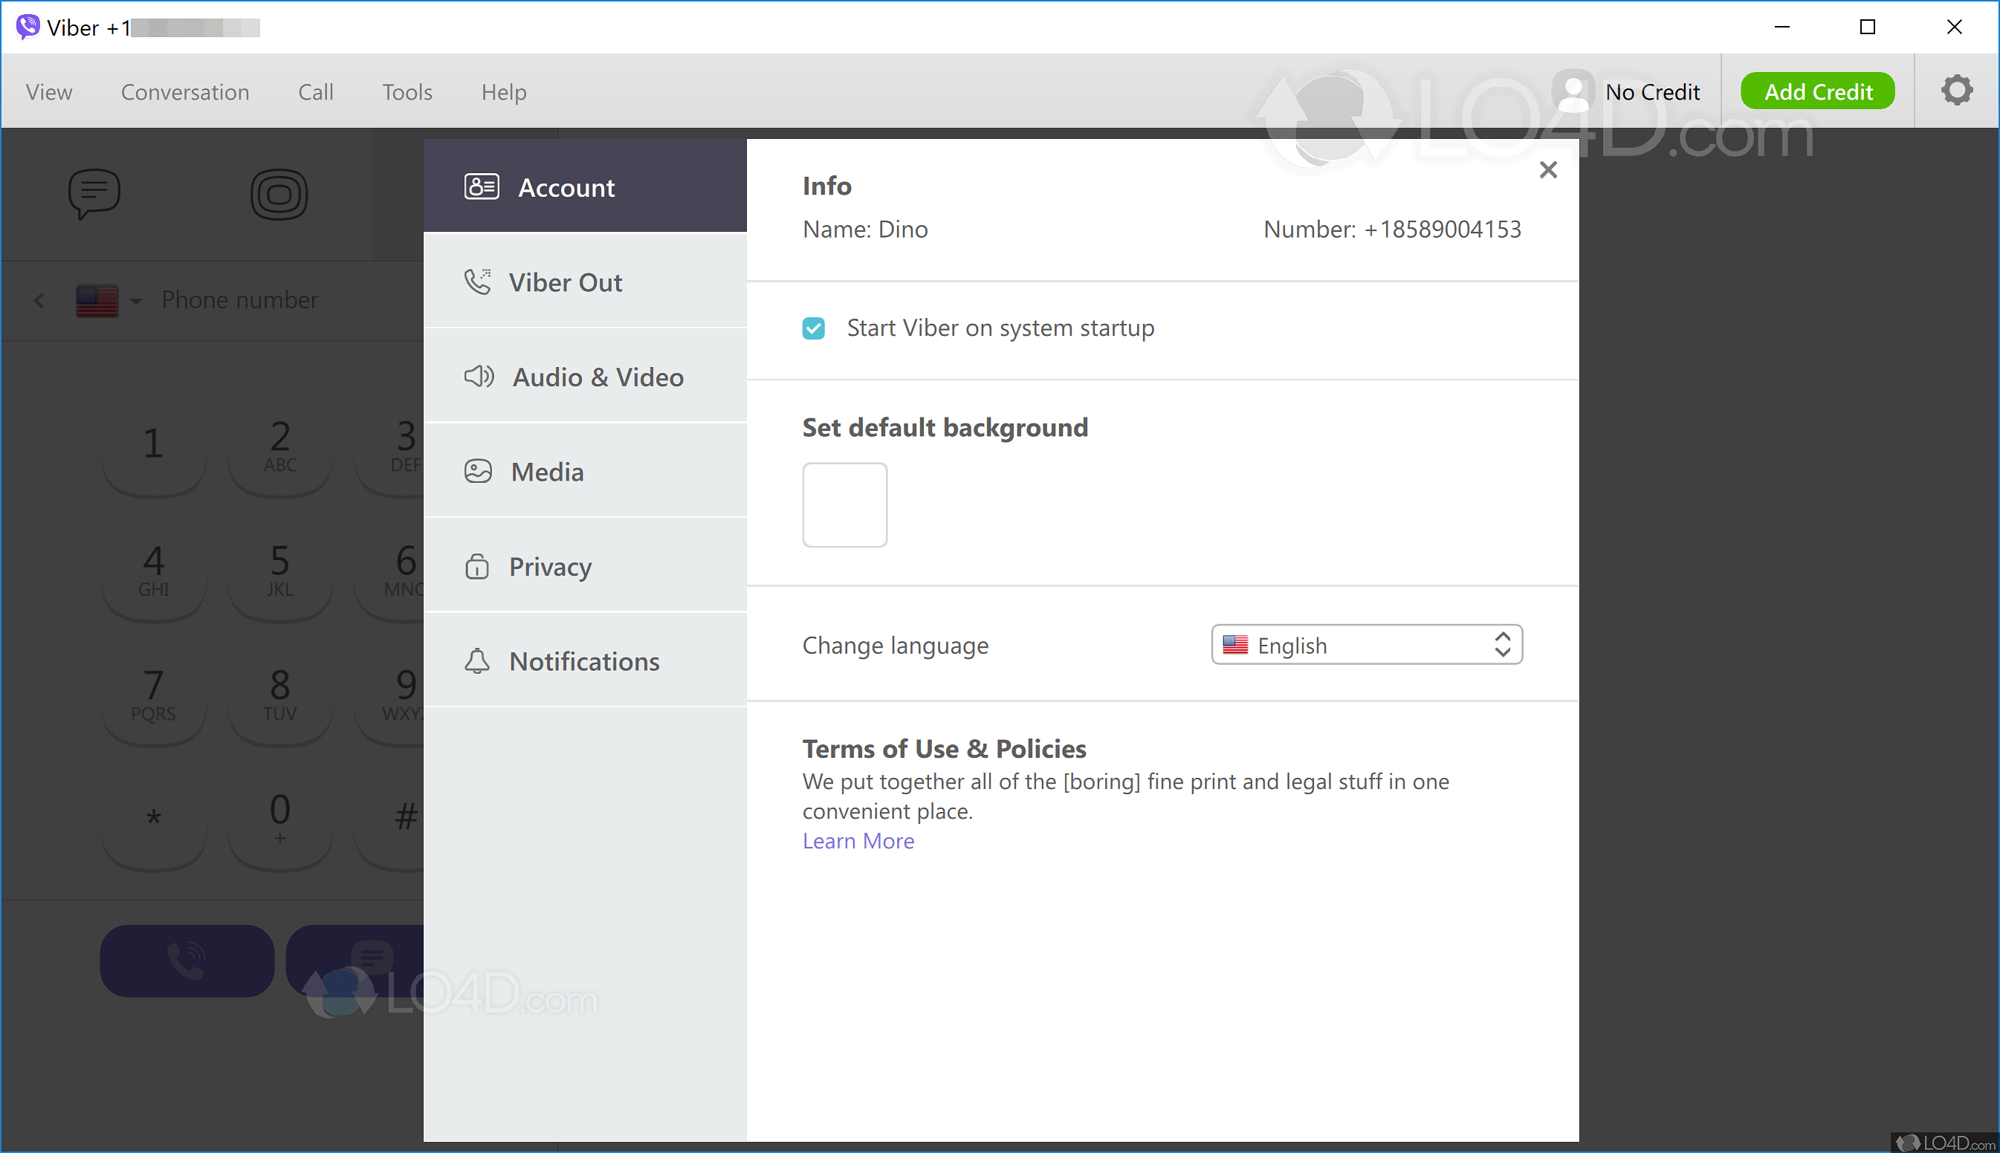Open the Account settings section
The width and height of the screenshot is (2000, 1153).
[567, 187]
